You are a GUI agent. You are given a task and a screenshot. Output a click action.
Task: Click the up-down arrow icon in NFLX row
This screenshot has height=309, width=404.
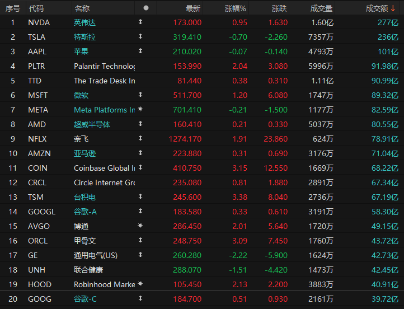pyautogui.click(x=140, y=138)
